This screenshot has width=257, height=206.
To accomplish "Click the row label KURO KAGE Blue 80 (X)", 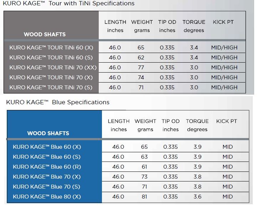I will (47, 197).
